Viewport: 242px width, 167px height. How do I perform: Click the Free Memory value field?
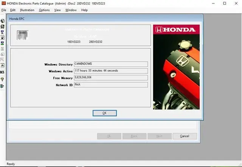(x=110, y=78)
